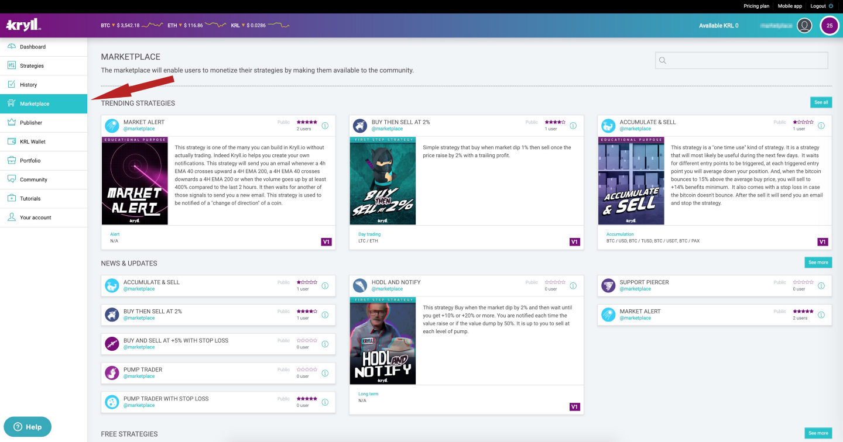Open the Dashboard sidebar icon
The height and width of the screenshot is (442, 843).
point(12,47)
